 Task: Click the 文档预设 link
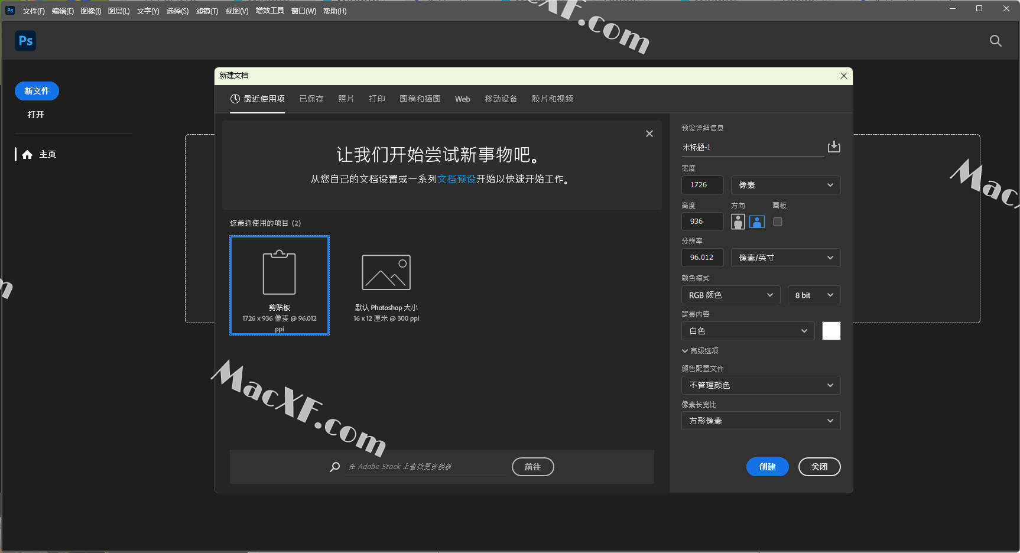(456, 179)
